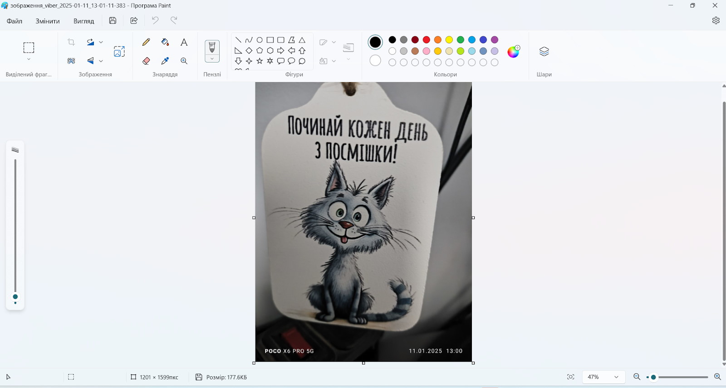Image resolution: width=726 pixels, height=388 pixels.
Task: Pick the purple color swatch
Action: tap(495, 40)
